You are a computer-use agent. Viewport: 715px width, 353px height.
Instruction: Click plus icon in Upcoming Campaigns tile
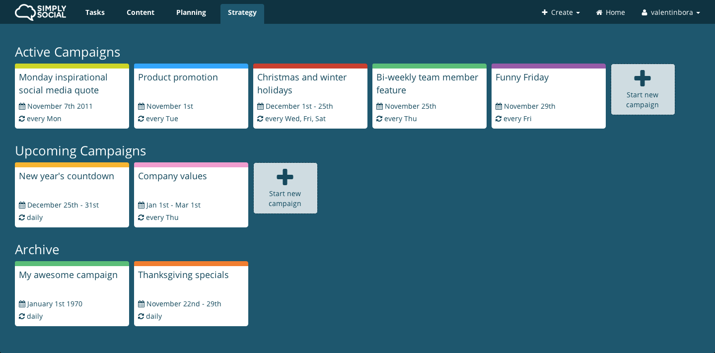click(285, 177)
